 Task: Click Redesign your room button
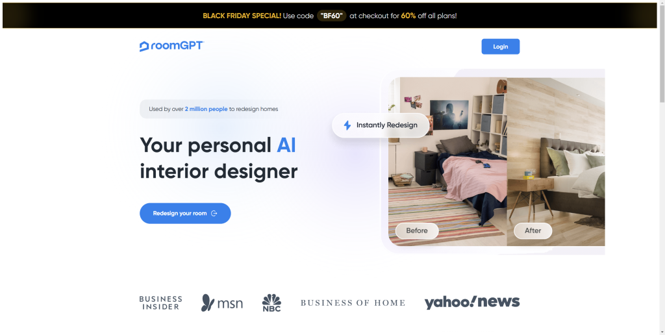185,214
